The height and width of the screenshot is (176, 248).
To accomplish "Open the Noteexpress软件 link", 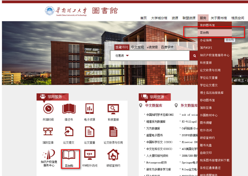I will [156, 163].
